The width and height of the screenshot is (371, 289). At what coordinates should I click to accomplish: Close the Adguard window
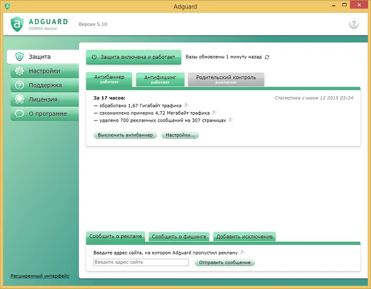pos(359,5)
